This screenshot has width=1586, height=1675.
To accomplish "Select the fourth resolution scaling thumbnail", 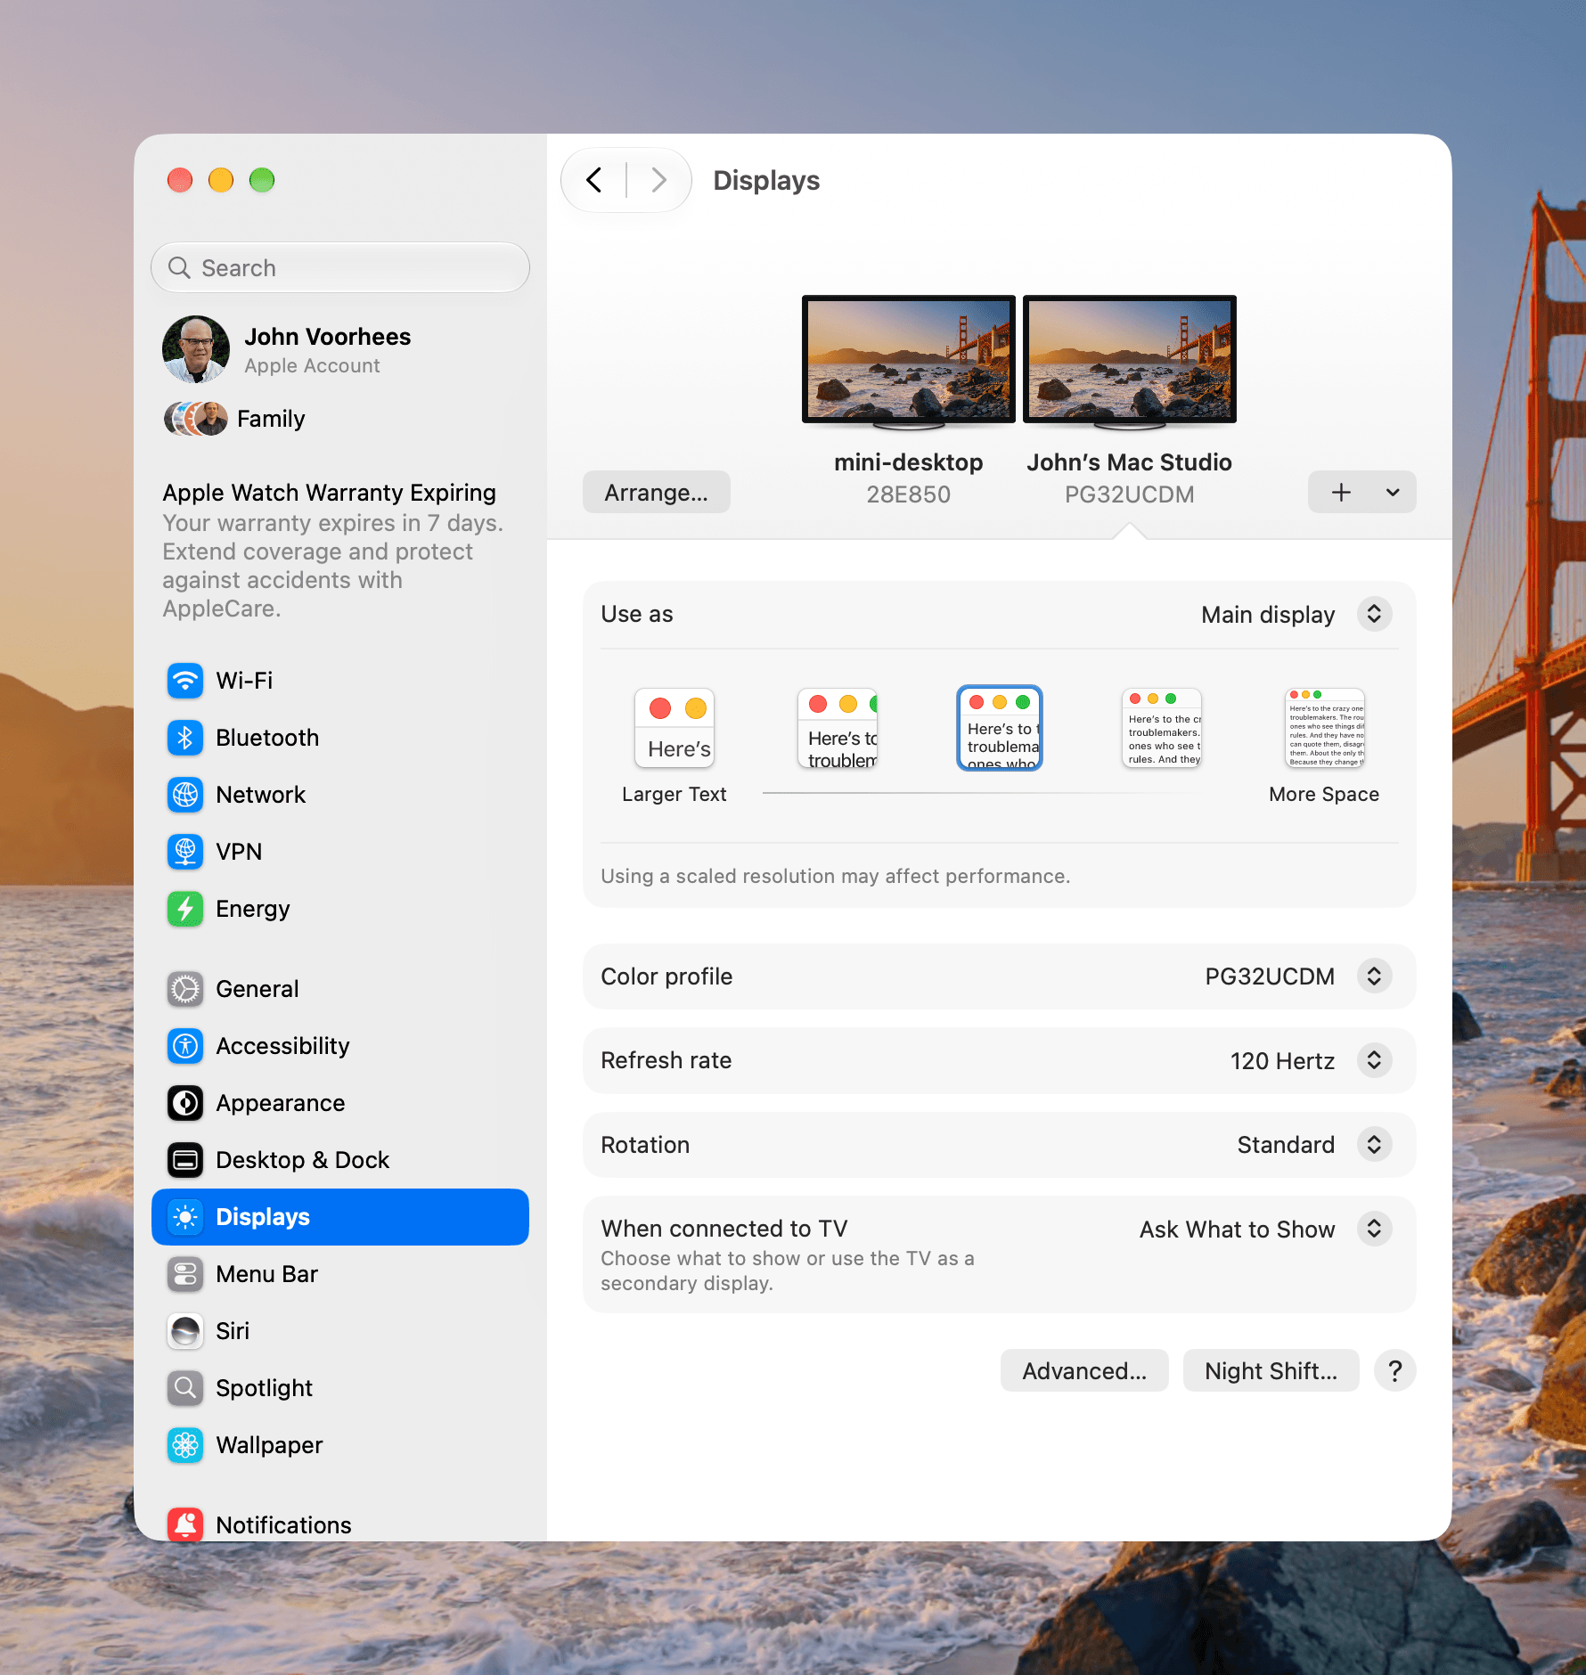I will click(x=1162, y=728).
